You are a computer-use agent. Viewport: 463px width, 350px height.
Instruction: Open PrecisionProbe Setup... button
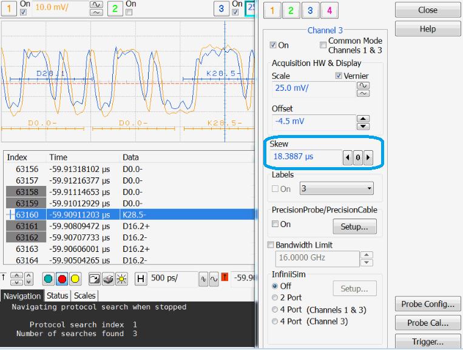click(354, 226)
